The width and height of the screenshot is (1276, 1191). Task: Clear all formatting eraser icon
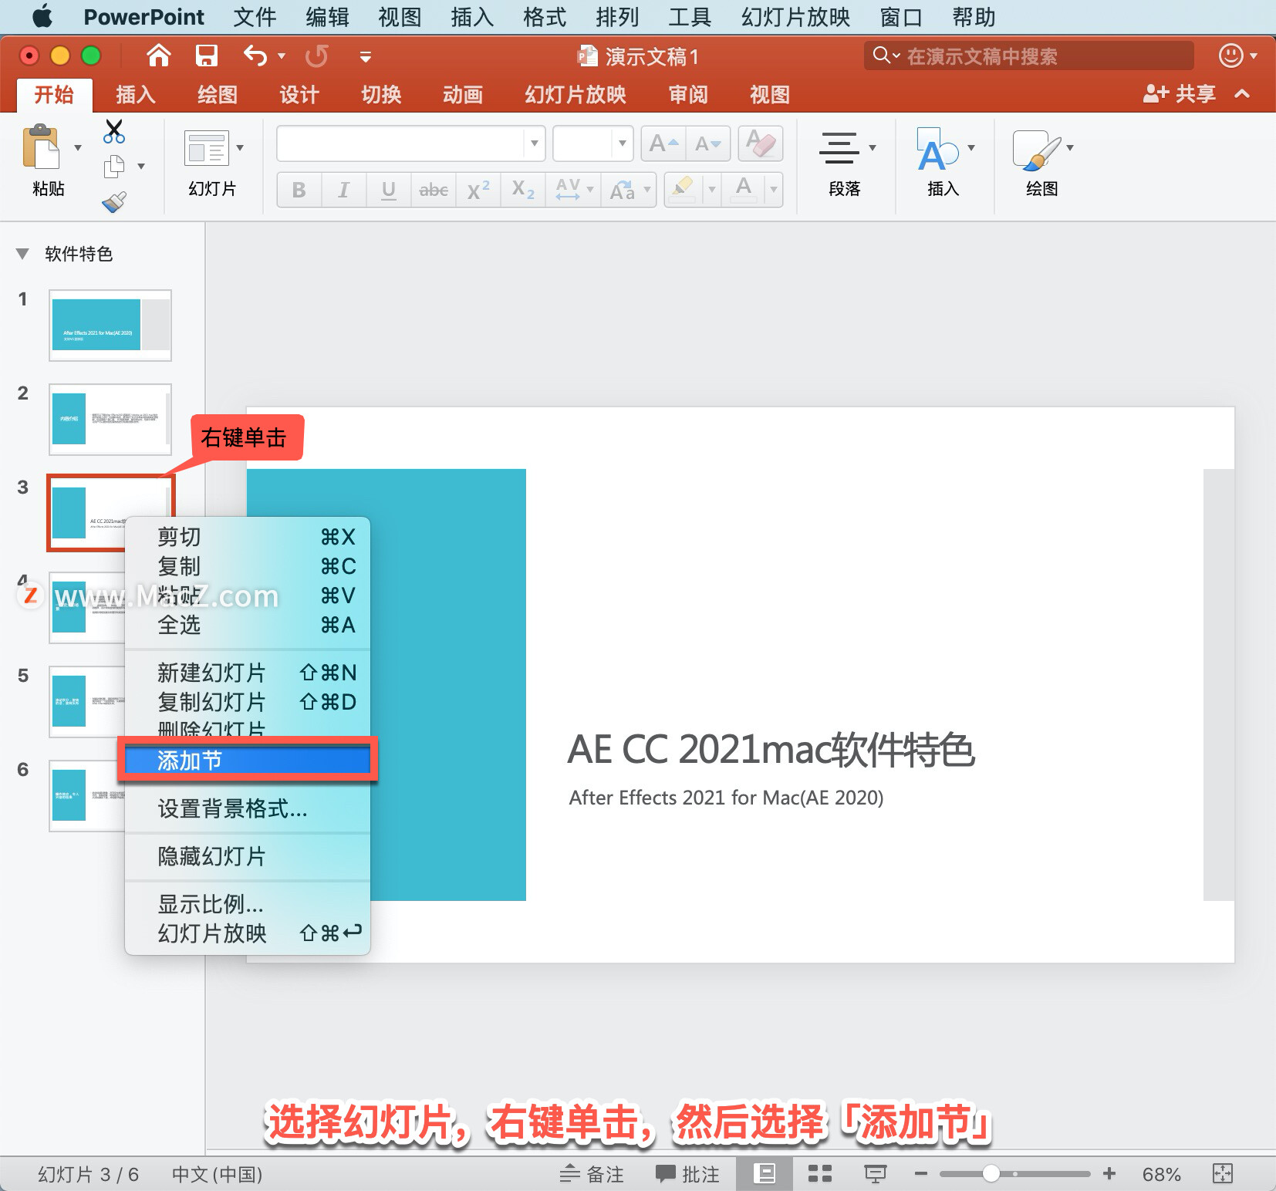(x=761, y=143)
